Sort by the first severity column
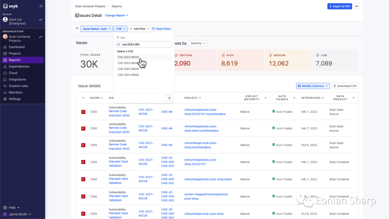Viewport: 389px width, 219px height. (x=83, y=98)
